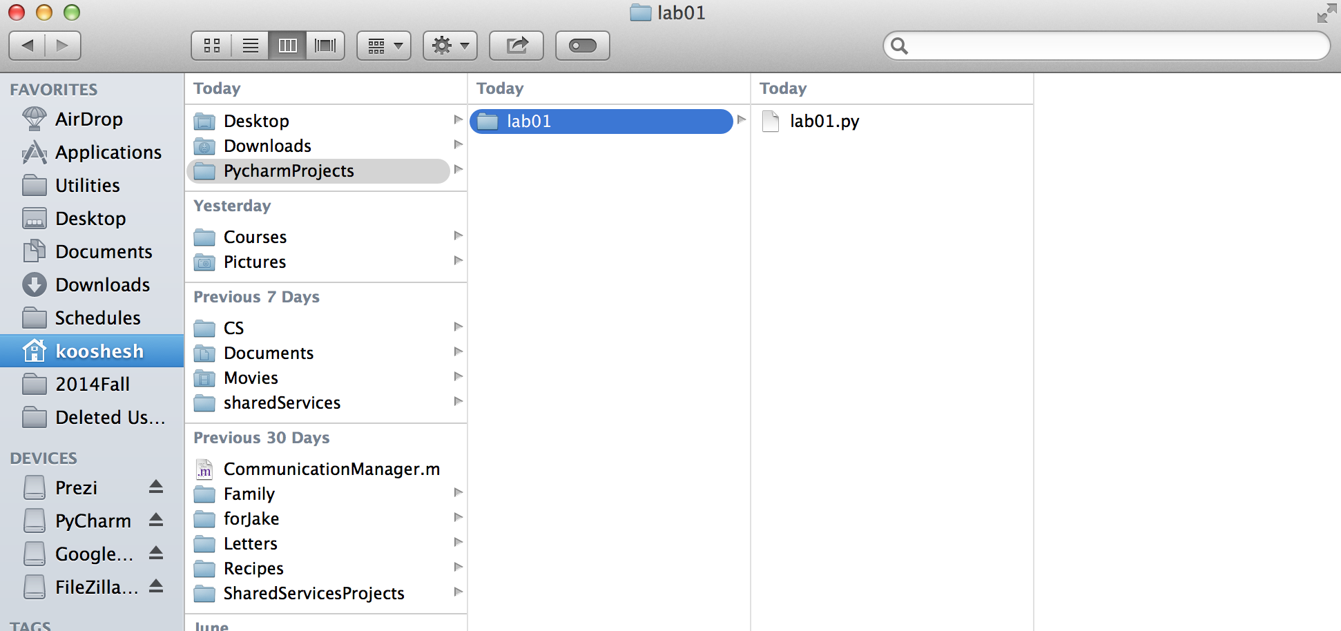The width and height of the screenshot is (1341, 631).
Task: Click the Edit Tags toggle button
Action: click(x=582, y=46)
